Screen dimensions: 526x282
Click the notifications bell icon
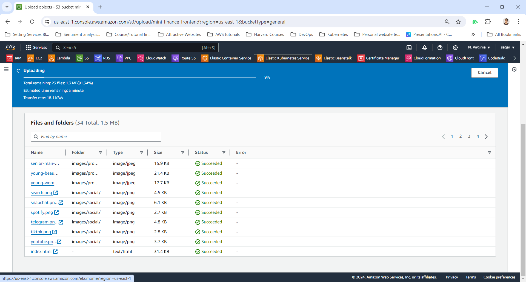click(x=424, y=48)
